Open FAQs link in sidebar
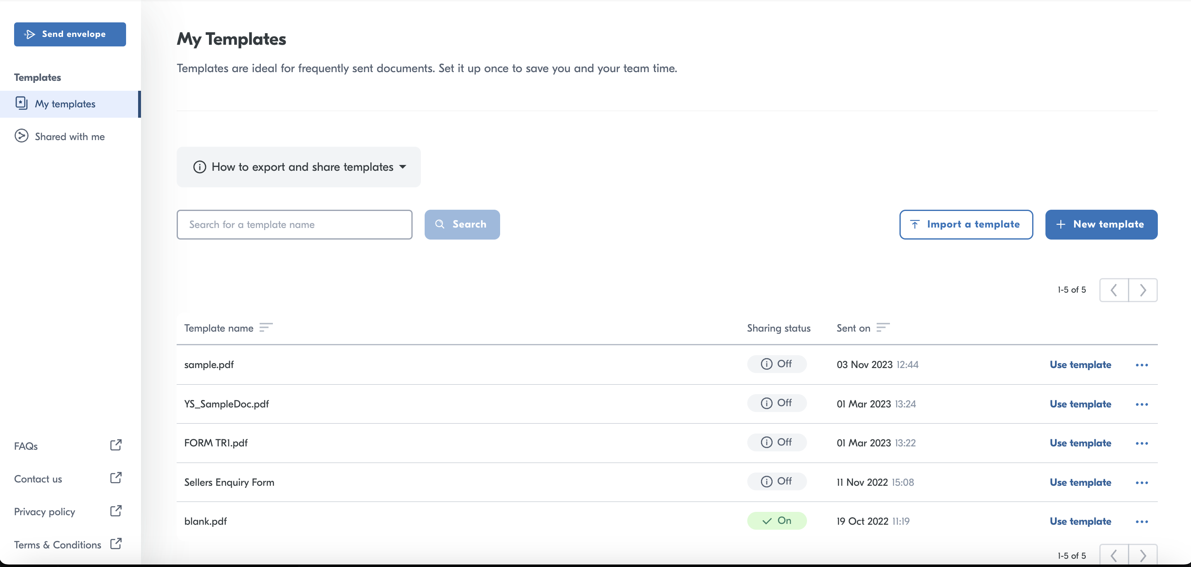The image size is (1191, 567). [26, 446]
